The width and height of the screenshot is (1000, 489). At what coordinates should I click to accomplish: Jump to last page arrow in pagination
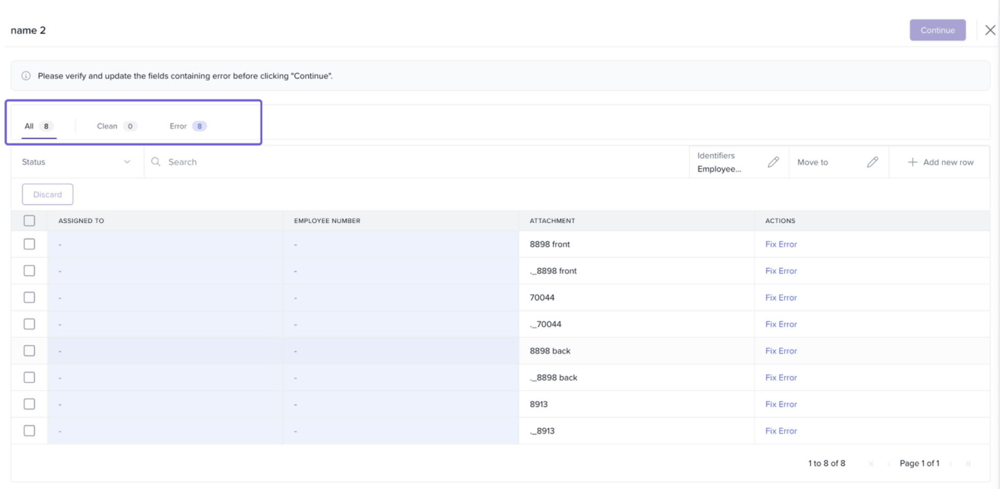[x=968, y=464]
